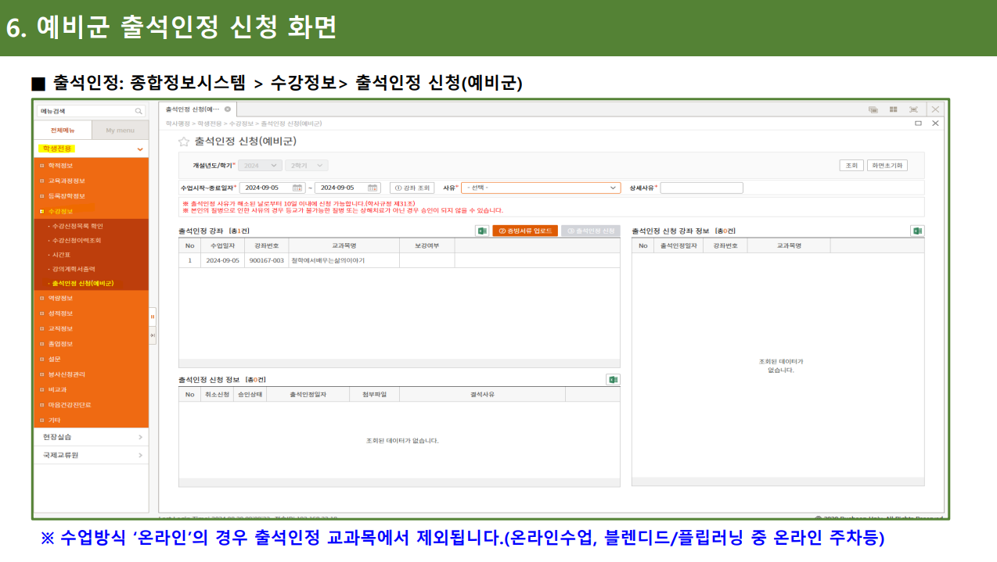
Task: Expand the 학적정보 menu node
Action: (x=42, y=166)
